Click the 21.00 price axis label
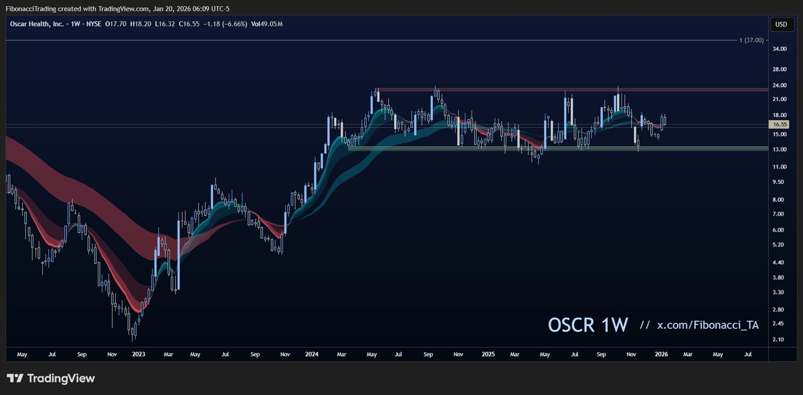The width and height of the screenshot is (803, 395). tap(780, 99)
